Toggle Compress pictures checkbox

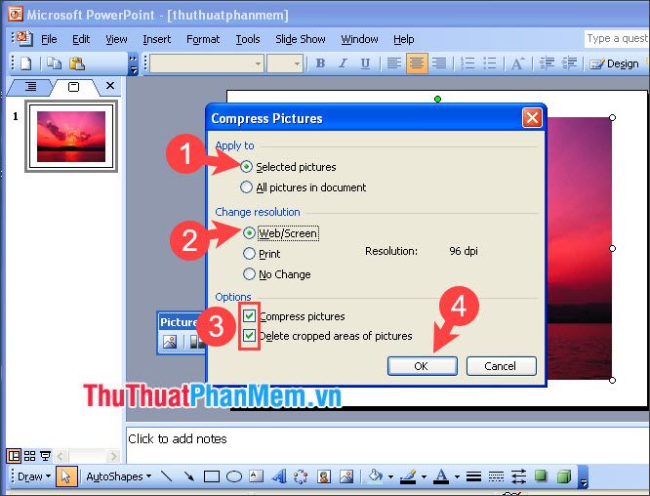coord(249,316)
